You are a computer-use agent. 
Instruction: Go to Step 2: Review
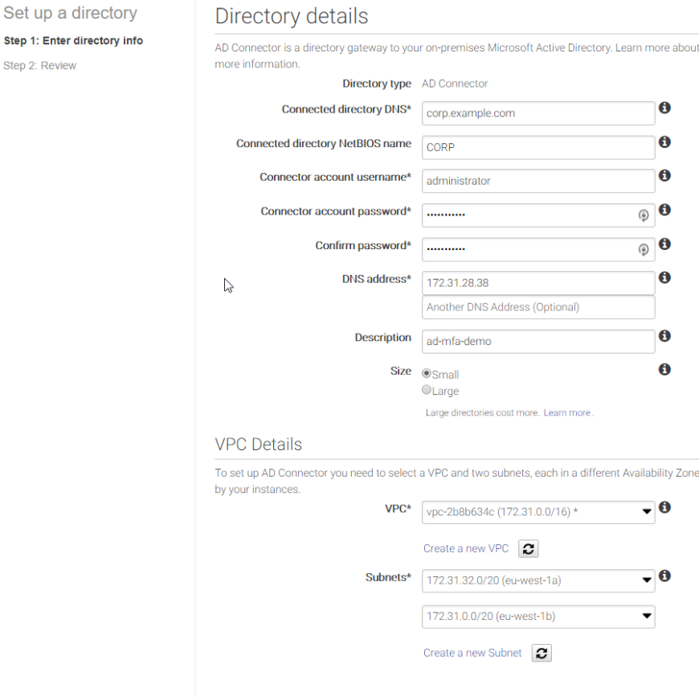38,65
